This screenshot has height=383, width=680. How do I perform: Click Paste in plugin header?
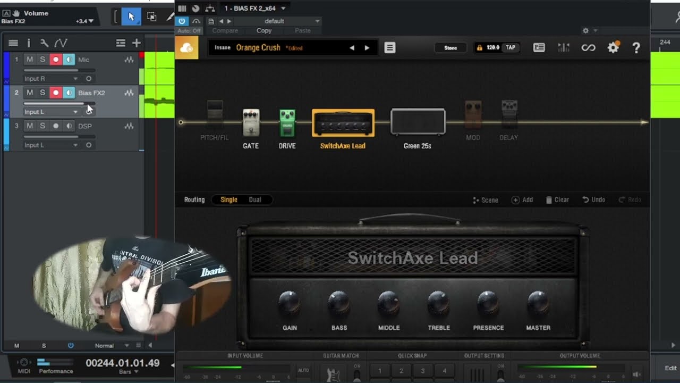pyautogui.click(x=303, y=31)
